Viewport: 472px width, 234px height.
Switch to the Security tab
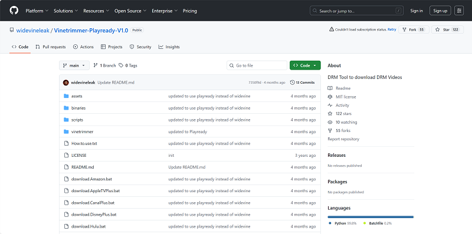[x=140, y=47]
